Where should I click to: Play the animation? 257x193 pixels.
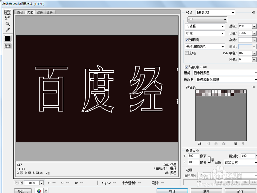237,182
